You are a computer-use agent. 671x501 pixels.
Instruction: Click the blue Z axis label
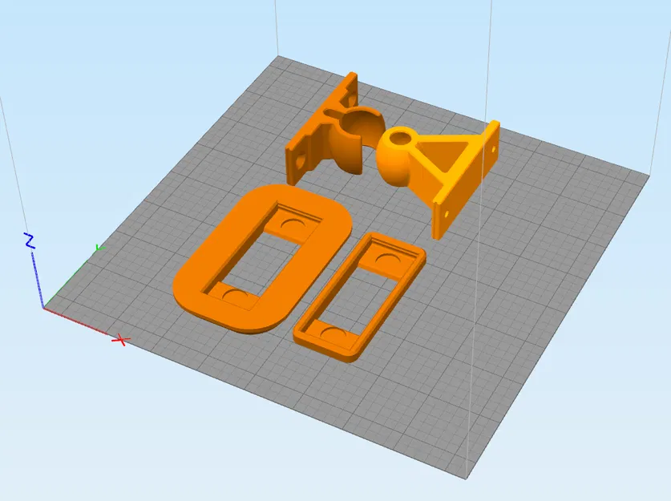tap(29, 240)
